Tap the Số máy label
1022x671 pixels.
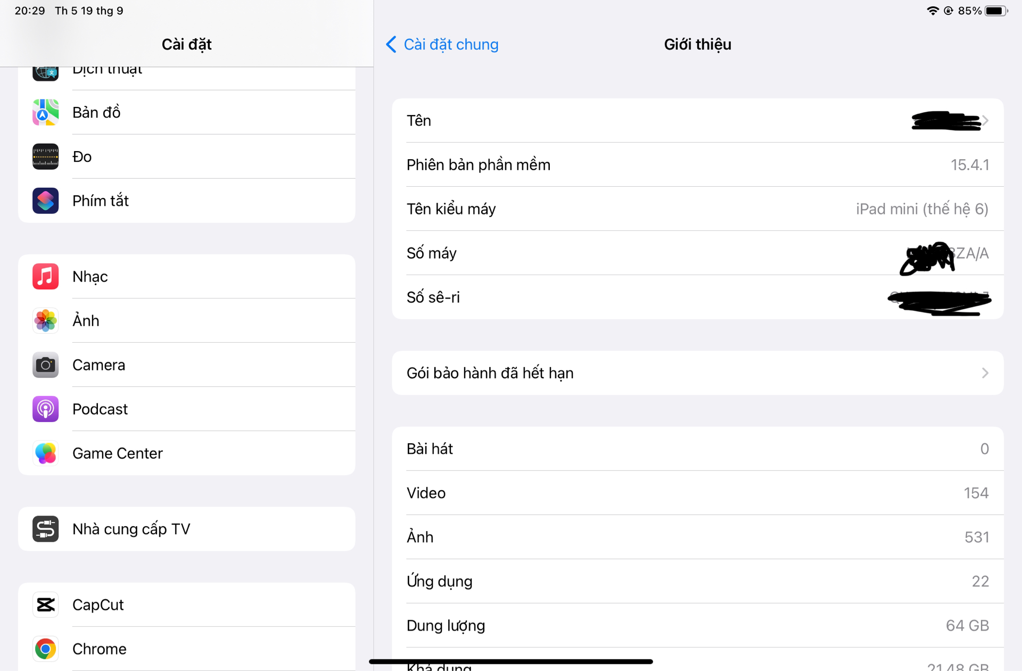click(x=432, y=253)
